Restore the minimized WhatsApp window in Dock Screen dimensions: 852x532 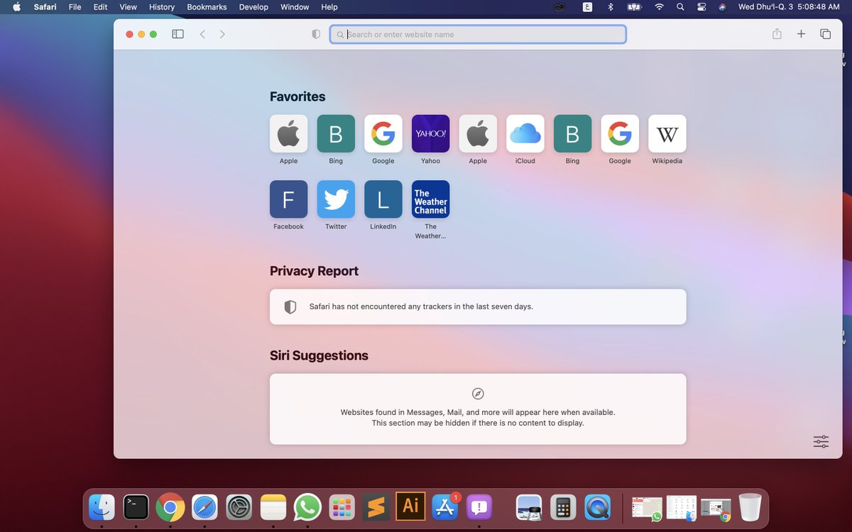click(647, 508)
